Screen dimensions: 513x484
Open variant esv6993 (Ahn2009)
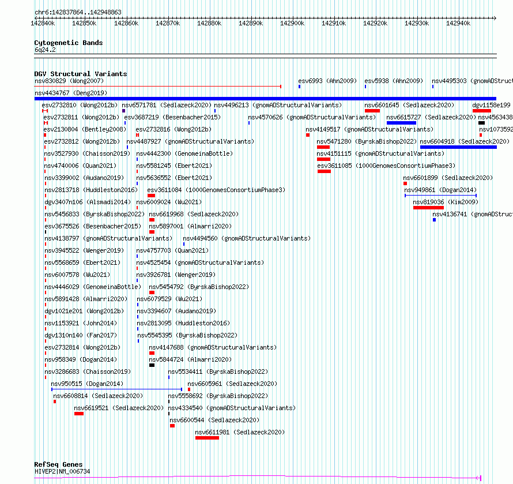[327, 81]
